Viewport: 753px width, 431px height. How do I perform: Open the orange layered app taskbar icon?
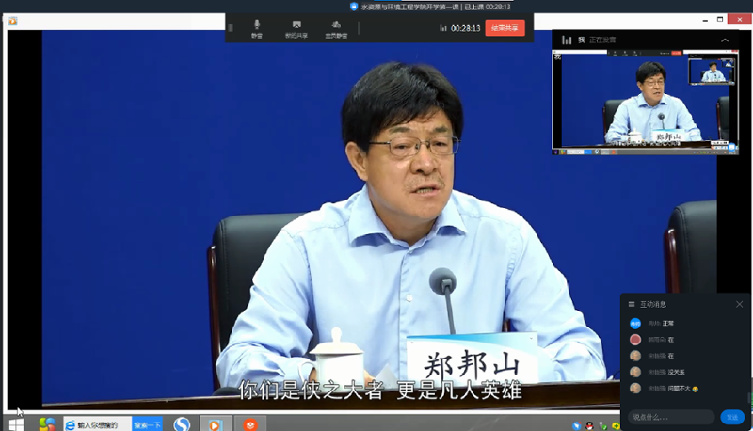click(249, 424)
